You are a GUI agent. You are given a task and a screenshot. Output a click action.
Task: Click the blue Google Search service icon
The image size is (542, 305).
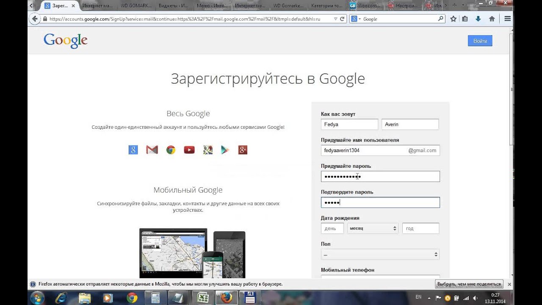point(133,150)
